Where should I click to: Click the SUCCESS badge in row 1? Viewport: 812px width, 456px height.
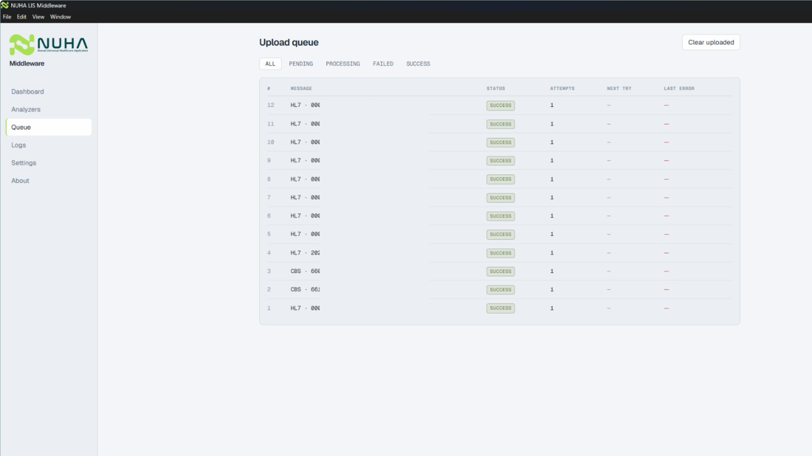(x=500, y=308)
